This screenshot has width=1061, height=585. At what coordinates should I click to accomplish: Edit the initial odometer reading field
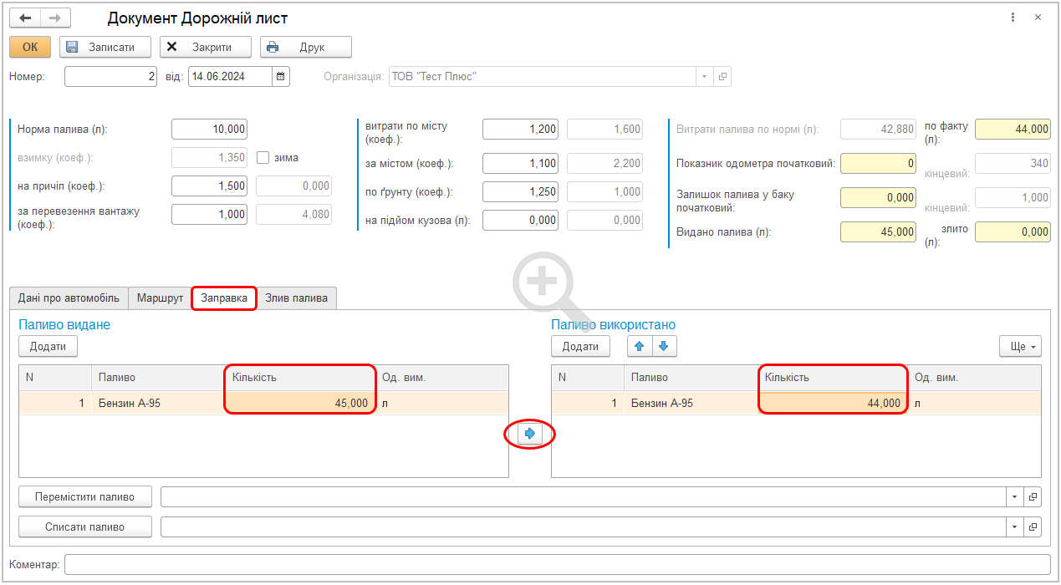click(x=878, y=163)
